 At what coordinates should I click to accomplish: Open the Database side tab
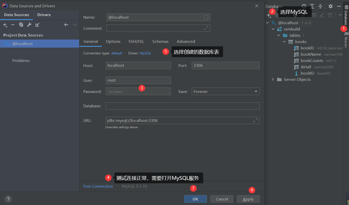click(x=346, y=15)
